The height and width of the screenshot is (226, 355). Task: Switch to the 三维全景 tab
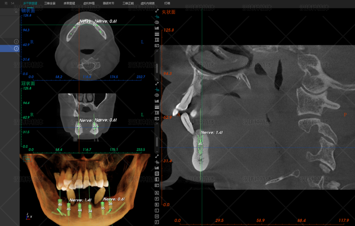click(50, 3)
